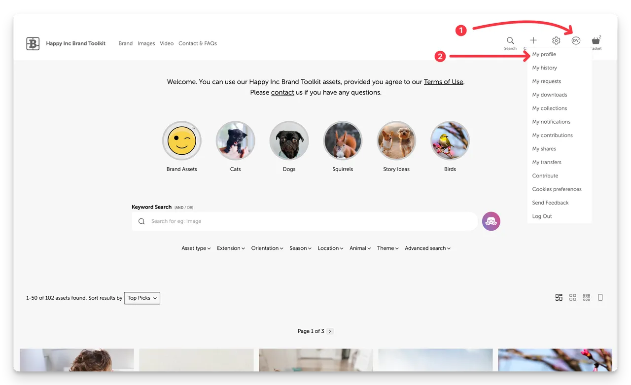The image size is (631, 385).
Task: Open the Squirrels category thumbnail
Action: (x=343, y=141)
